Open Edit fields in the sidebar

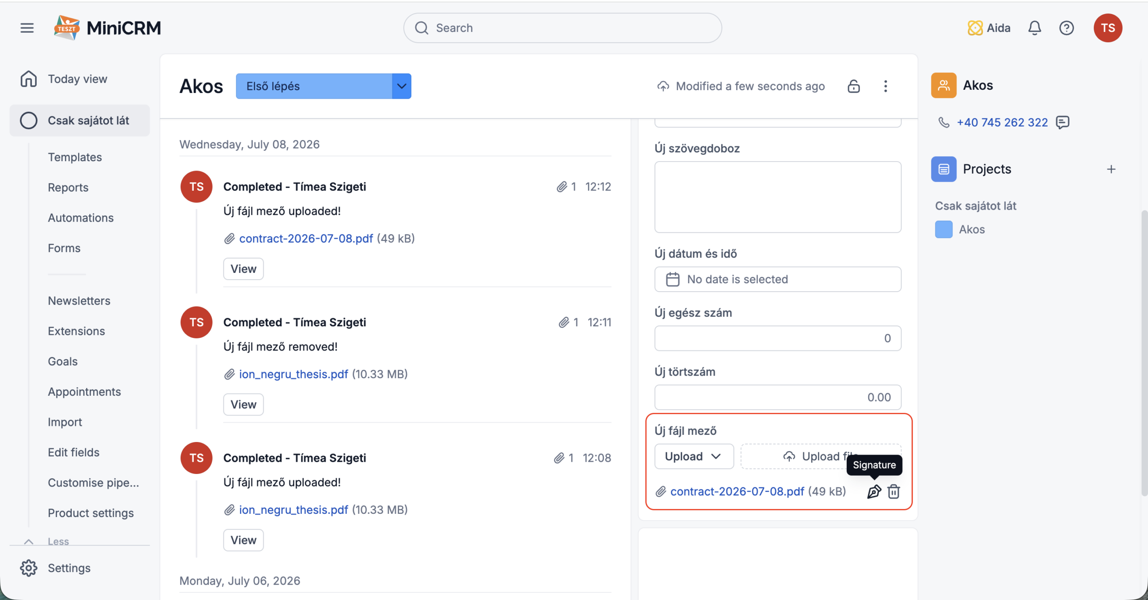click(74, 452)
